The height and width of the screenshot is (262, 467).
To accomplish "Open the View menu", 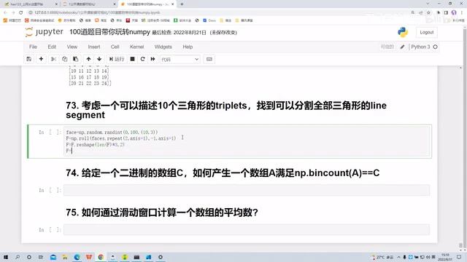I will click(x=72, y=47).
